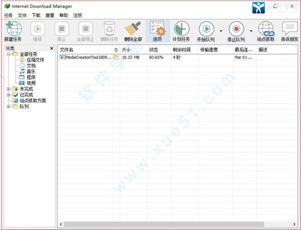Sort by Q column header

click(x=116, y=50)
